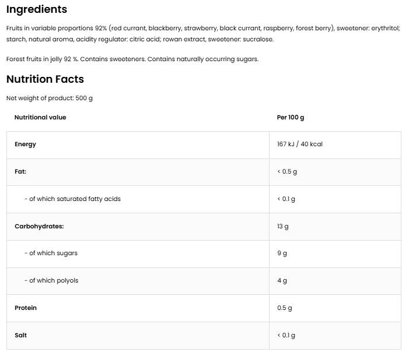
Task: Select the '167 kJ / 40 kcal' value
Action: (x=300, y=144)
